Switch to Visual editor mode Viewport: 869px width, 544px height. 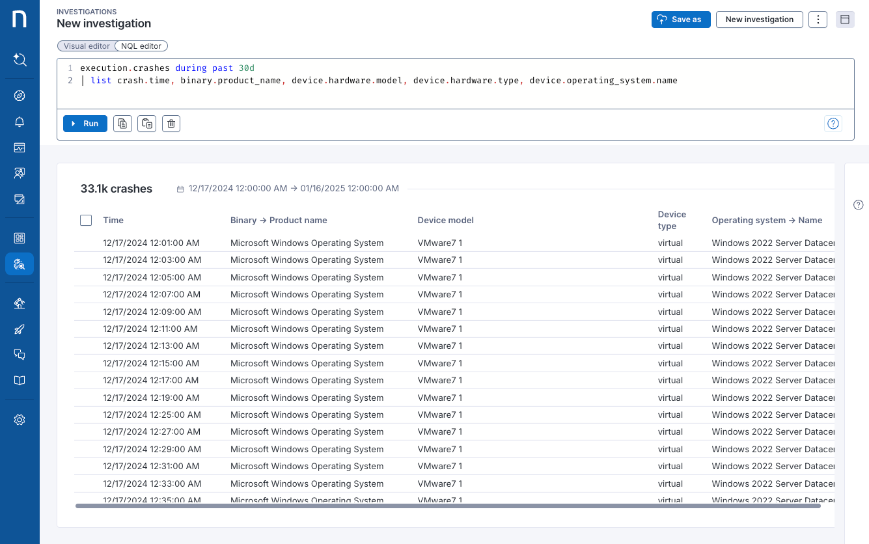pyautogui.click(x=87, y=46)
